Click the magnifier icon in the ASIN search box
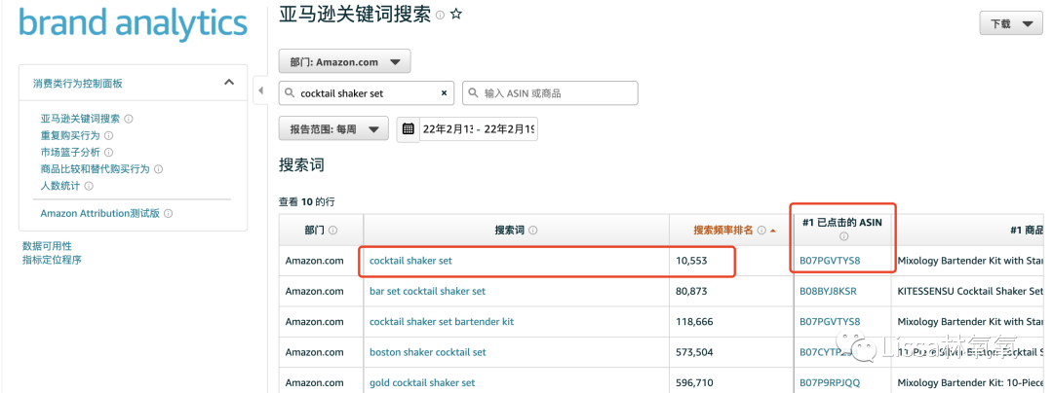 pos(474,93)
